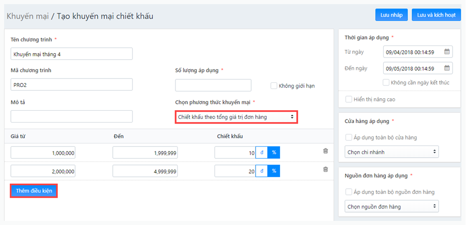Open Chọn nguồn đơn hàng dropdown

(x=391, y=206)
